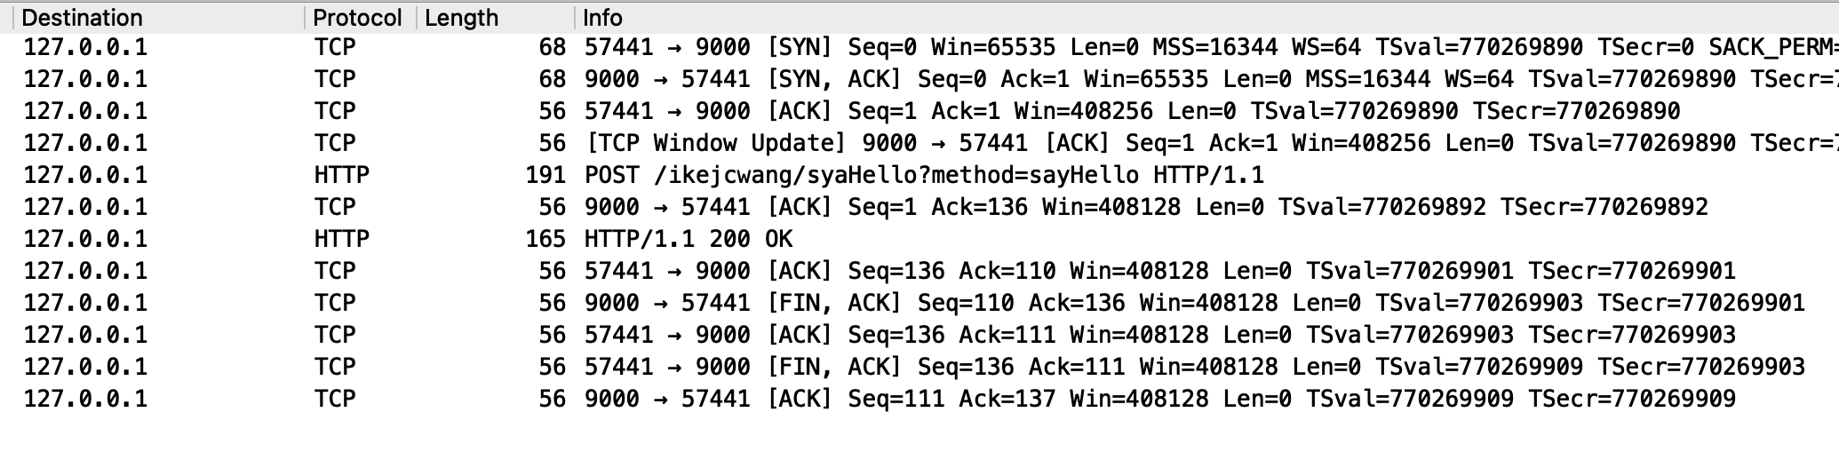1839x460 pixels.
Task: Select the TCP Window Update packet row
Action: point(919,143)
